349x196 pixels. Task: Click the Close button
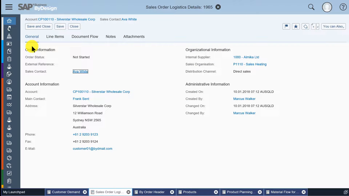point(74,26)
